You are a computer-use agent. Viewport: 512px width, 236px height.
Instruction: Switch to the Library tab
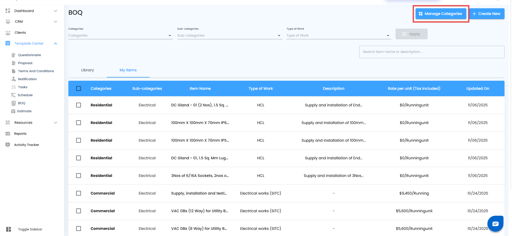pyautogui.click(x=87, y=70)
